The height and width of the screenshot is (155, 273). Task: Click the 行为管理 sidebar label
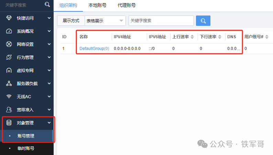point(25,58)
